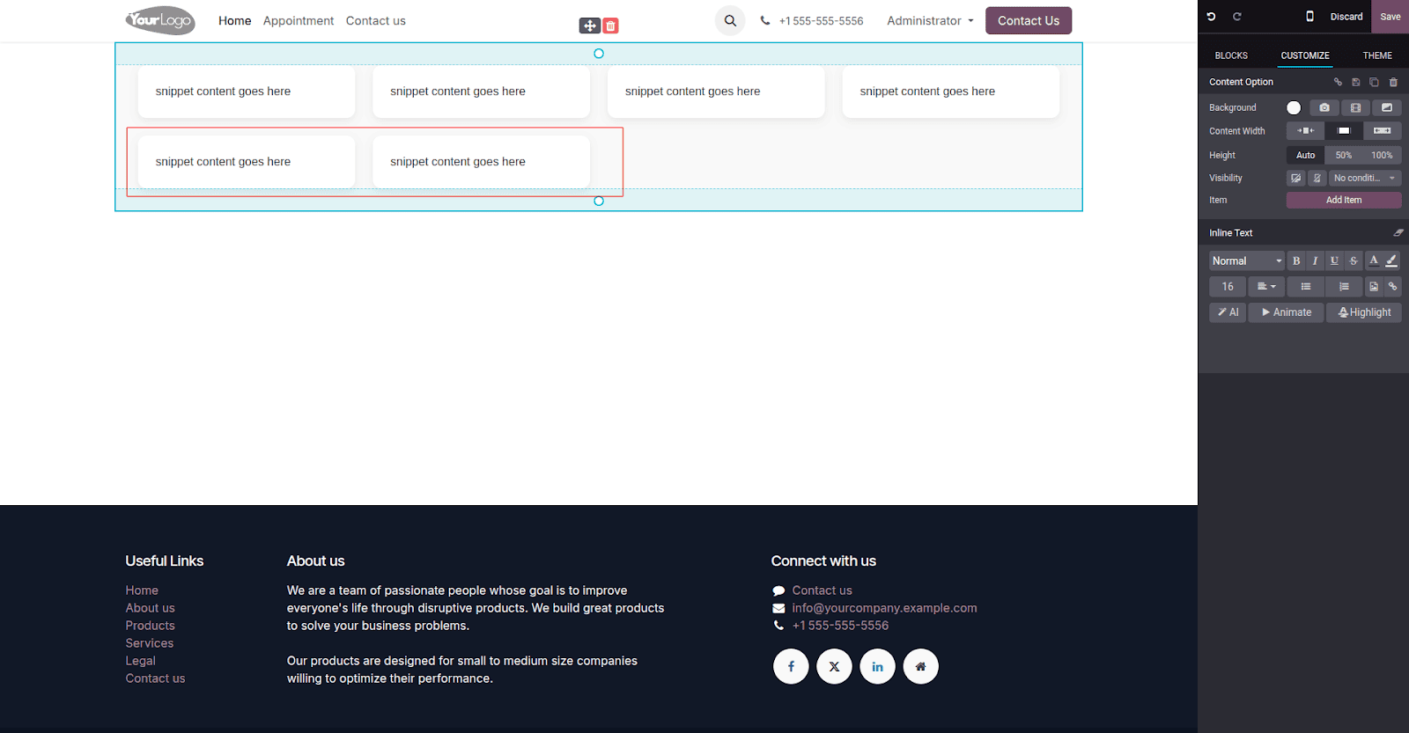
Task: Set Height to 50%
Action: (x=1344, y=155)
